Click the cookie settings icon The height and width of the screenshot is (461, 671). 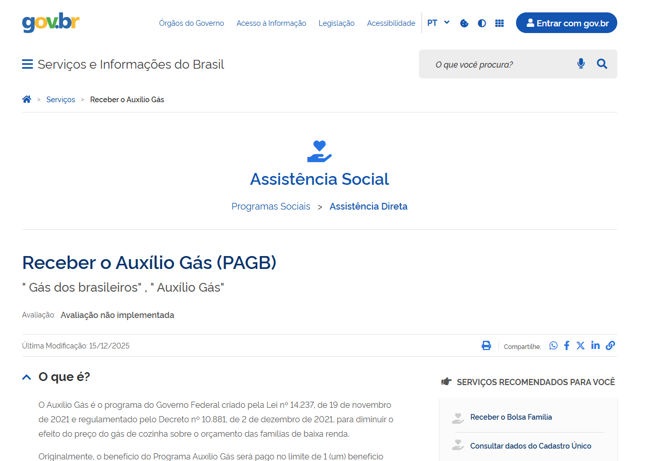click(464, 23)
